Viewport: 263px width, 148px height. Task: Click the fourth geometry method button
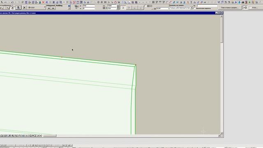coord(141,8)
